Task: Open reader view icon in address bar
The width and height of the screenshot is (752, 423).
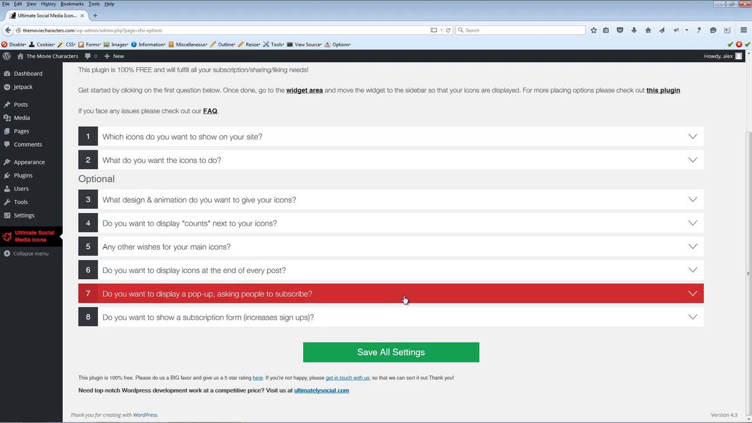Action: coord(434,30)
